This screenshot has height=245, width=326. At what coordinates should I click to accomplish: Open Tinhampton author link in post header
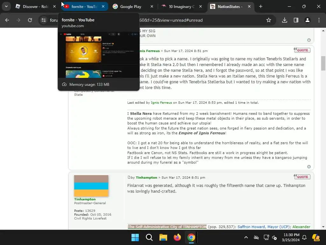click(x=146, y=177)
